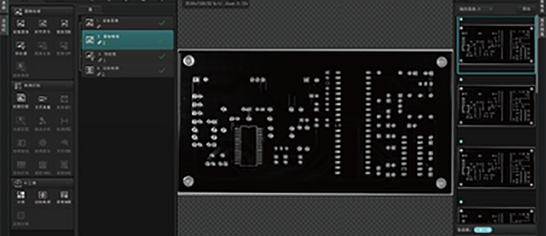
Task: Click the gear-shaped tool in the detection section
Action: pyautogui.click(x=42, y=142)
